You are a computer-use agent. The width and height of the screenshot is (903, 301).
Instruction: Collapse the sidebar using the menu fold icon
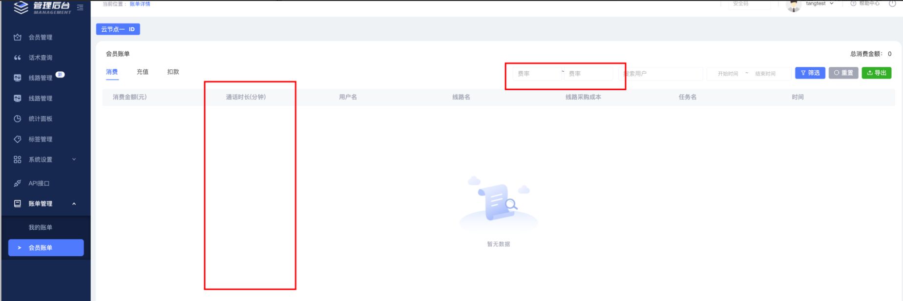click(80, 7)
